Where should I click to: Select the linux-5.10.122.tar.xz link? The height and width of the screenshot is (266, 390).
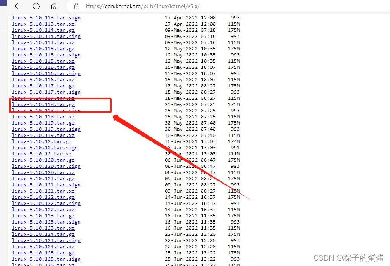click(x=43, y=209)
